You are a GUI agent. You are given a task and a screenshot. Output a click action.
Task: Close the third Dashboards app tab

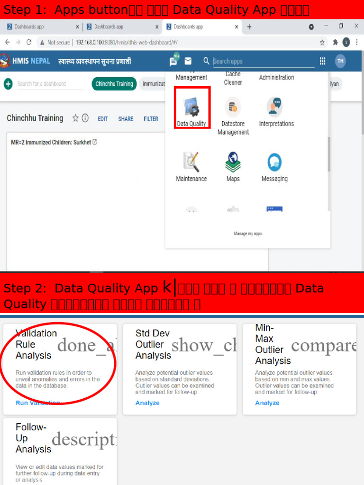[x=237, y=27]
